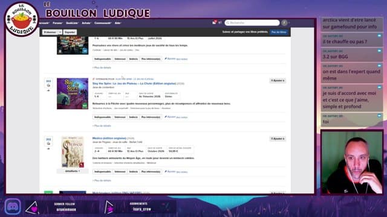This screenshot has height=217, width=387.
Task: Click the 'Jeux de Pegasi' publisher text under the Medico title
Action: [102, 142]
